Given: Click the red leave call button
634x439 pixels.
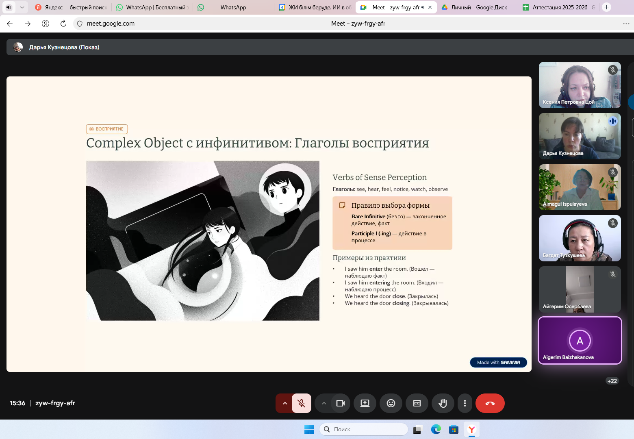Looking at the screenshot, I should pos(490,403).
